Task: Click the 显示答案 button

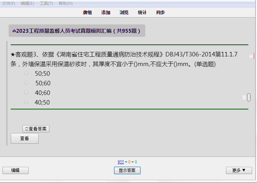Action: pyautogui.click(x=127, y=170)
